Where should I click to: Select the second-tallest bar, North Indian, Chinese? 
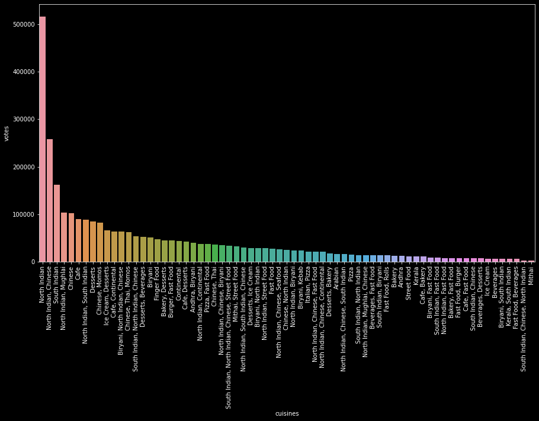(50, 200)
